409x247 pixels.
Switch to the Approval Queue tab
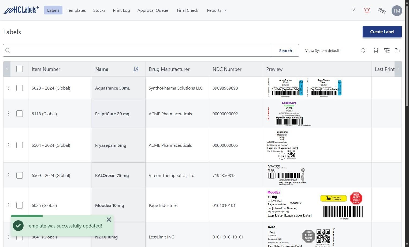[x=153, y=10]
